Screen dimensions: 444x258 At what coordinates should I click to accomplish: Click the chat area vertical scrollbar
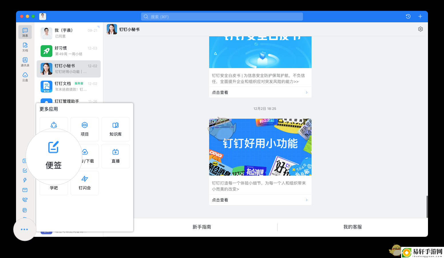coord(427,207)
